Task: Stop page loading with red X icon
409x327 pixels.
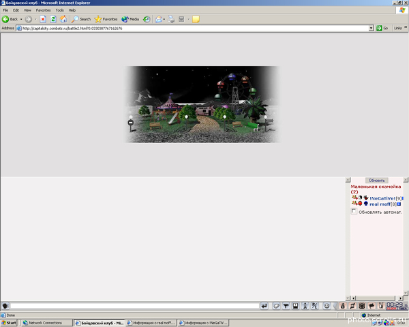Action: 43,19
